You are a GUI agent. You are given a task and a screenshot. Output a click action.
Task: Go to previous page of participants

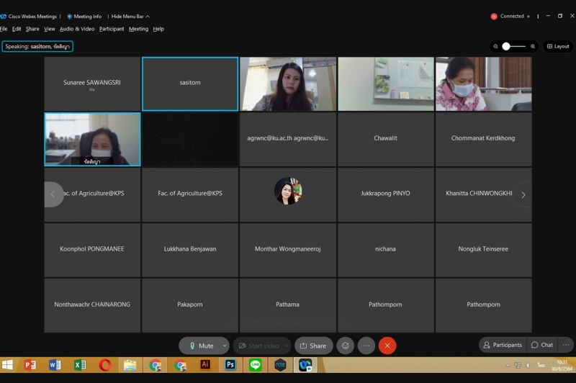coord(53,194)
